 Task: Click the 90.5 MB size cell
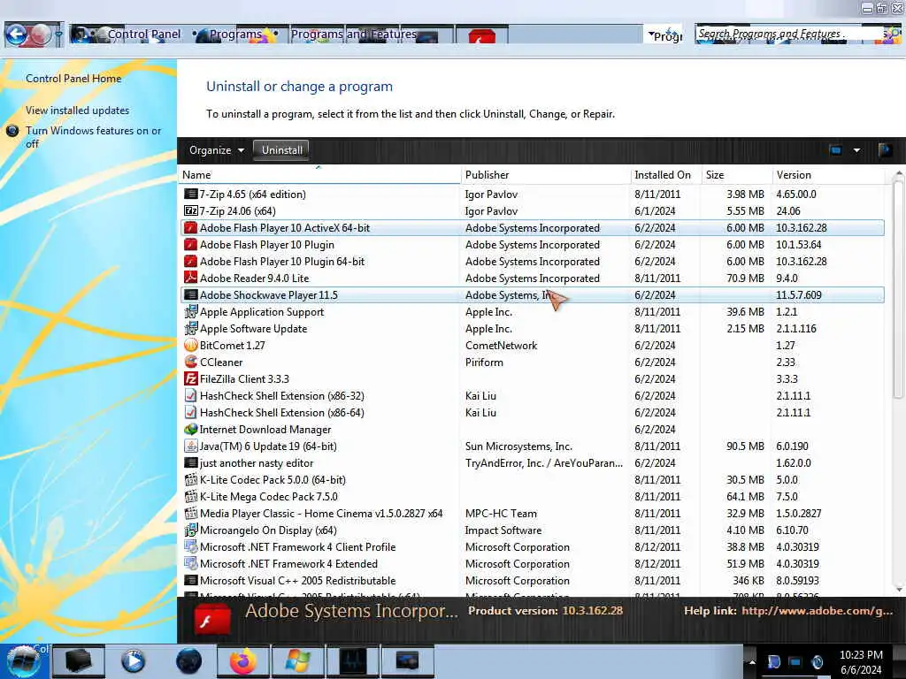[x=745, y=446]
